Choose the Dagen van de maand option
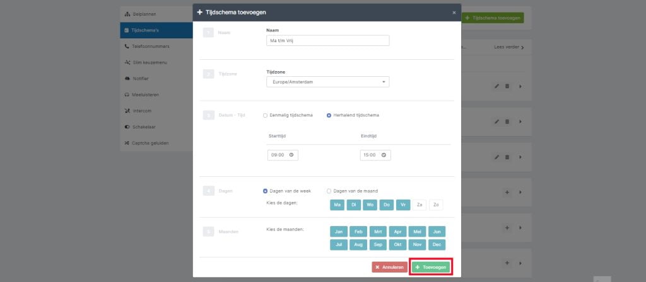The width and height of the screenshot is (646, 282). [329, 191]
